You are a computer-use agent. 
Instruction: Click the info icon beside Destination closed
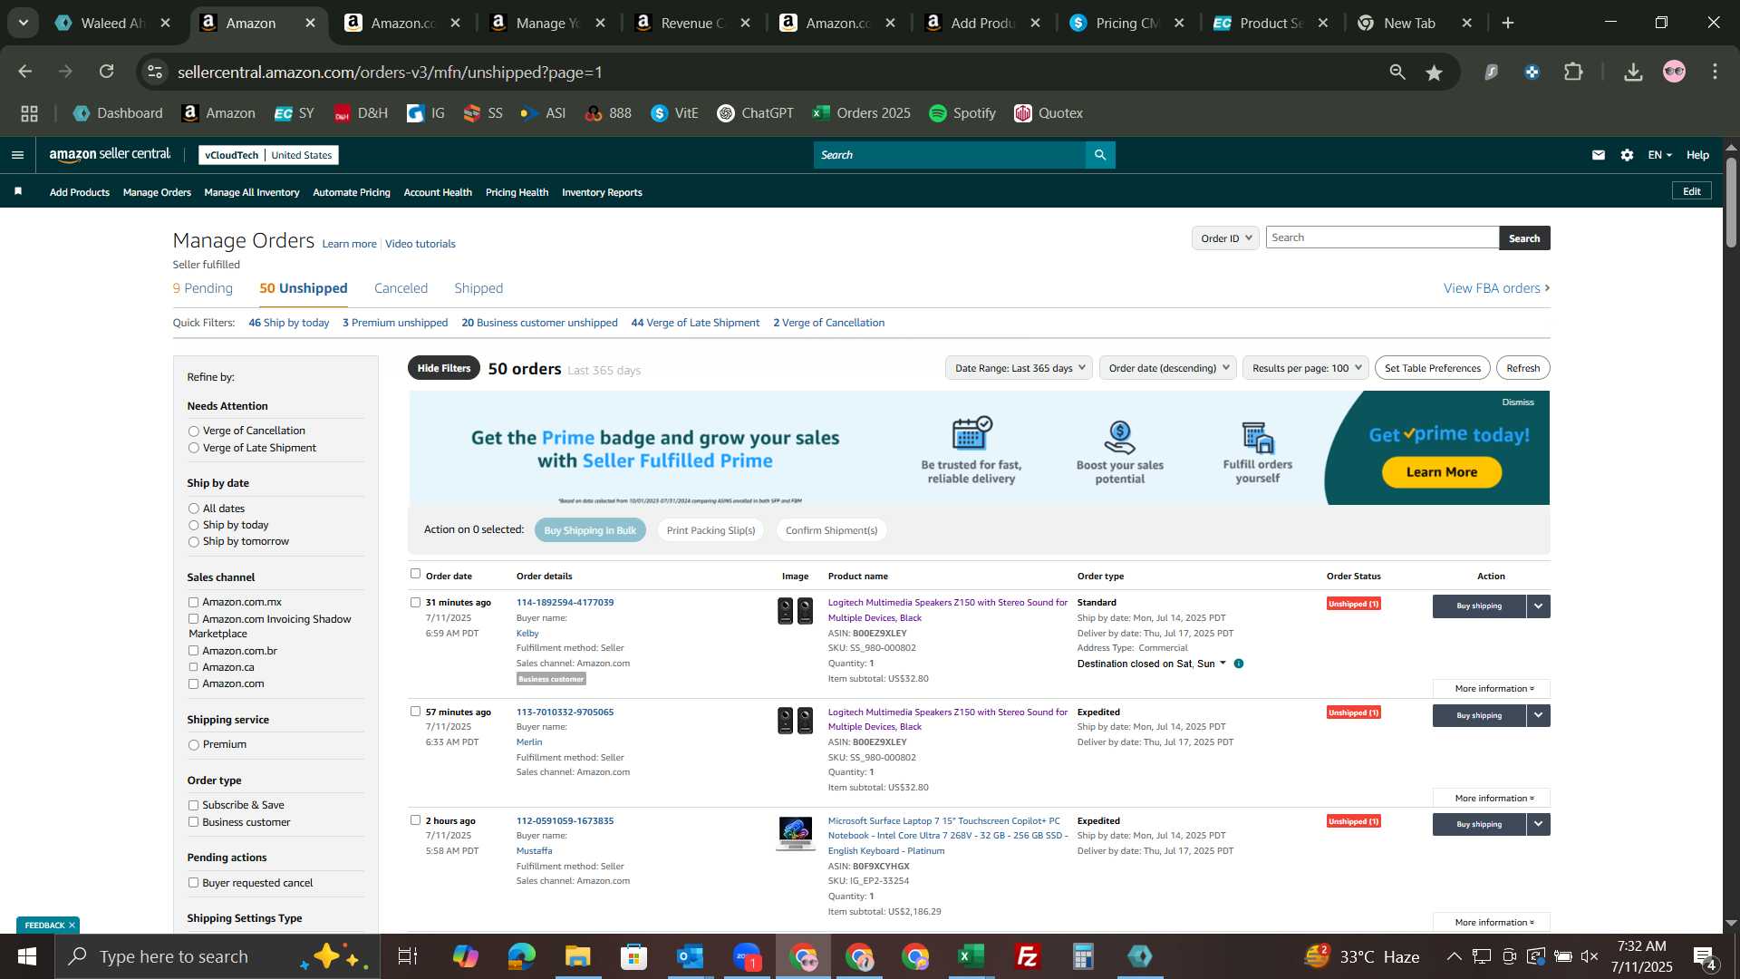[x=1239, y=664]
